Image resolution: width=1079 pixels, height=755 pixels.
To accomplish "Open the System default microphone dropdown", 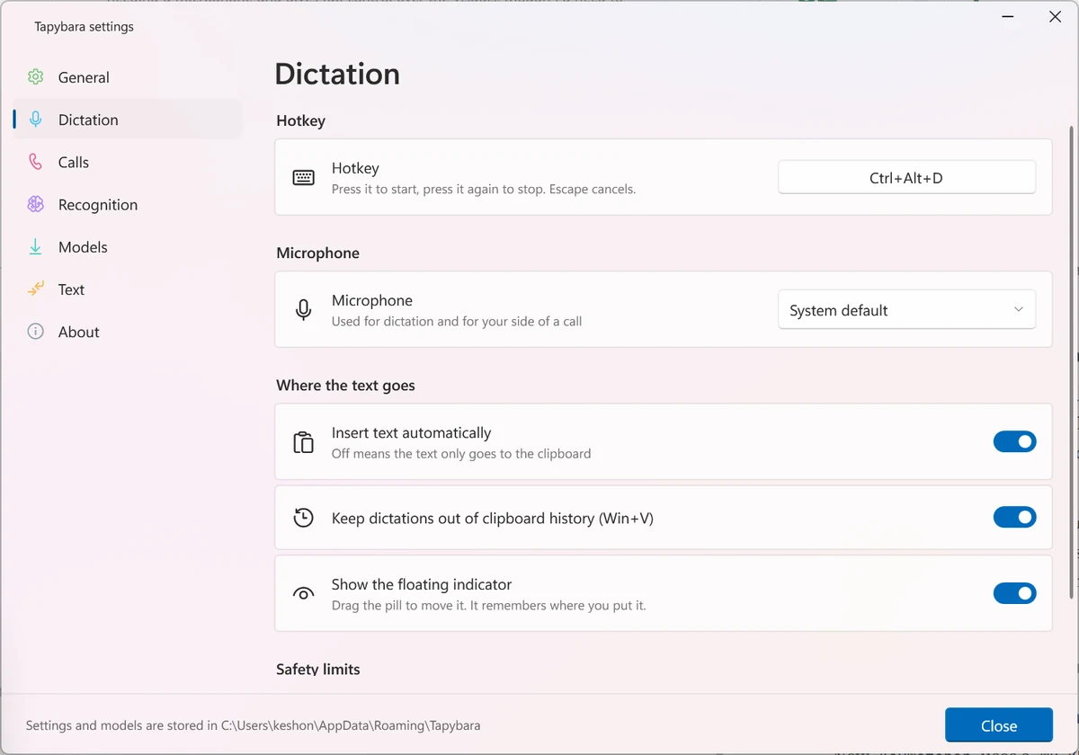I will click(x=906, y=310).
